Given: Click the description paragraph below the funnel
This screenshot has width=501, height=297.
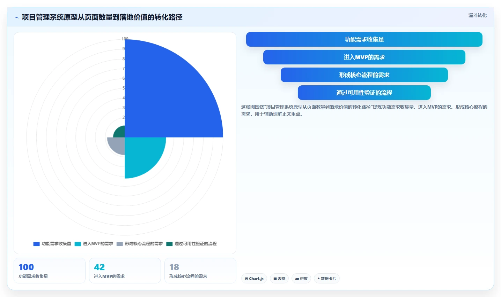Looking at the screenshot, I should click(x=364, y=110).
